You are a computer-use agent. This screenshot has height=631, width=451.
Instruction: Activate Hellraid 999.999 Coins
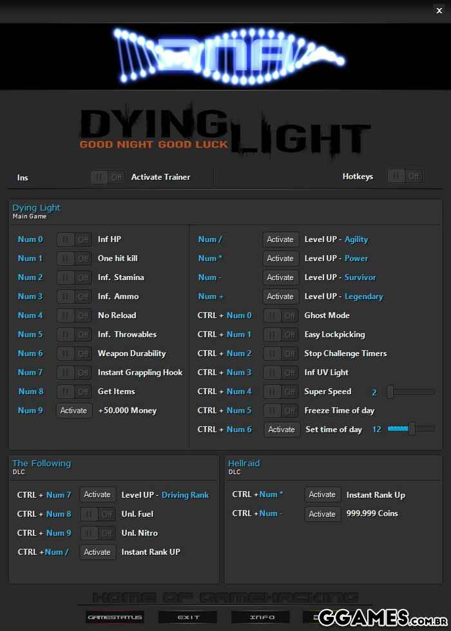(322, 514)
